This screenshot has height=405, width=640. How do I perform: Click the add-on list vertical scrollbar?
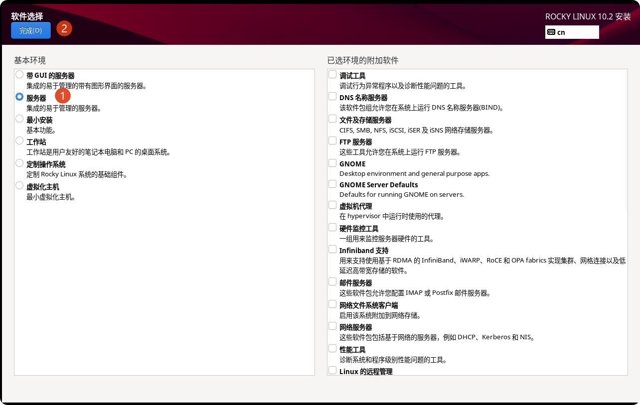point(626,141)
